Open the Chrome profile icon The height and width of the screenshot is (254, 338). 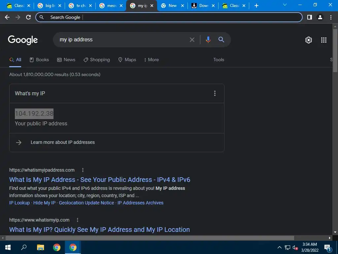tap(320, 17)
